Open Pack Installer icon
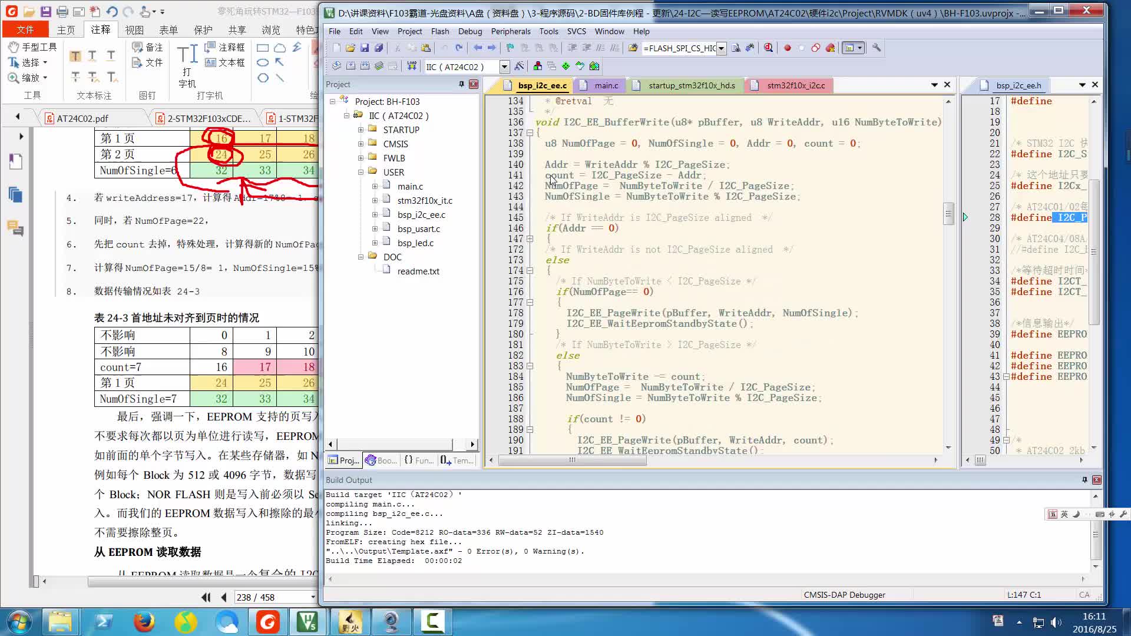The height and width of the screenshot is (636, 1131). 594,66
